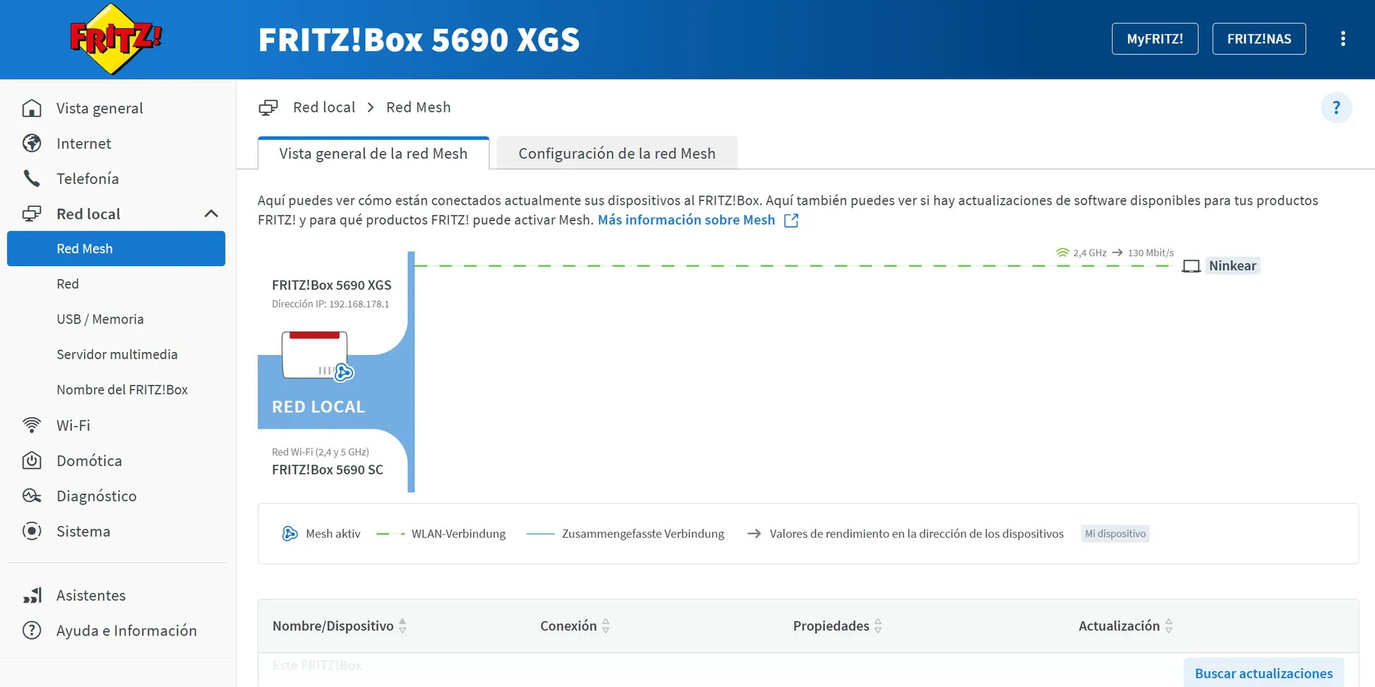Open the three-dot options menu
Image resolution: width=1375 pixels, height=687 pixels.
[x=1343, y=39]
